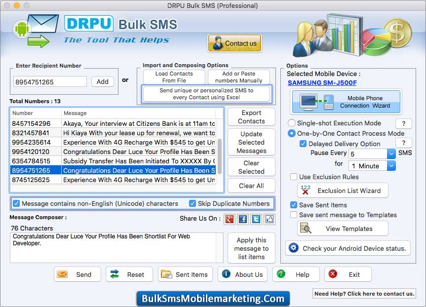Select Single-shot Execution Mode
Image resolution: width=426 pixels, height=307 pixels.
tap(292, 123)
